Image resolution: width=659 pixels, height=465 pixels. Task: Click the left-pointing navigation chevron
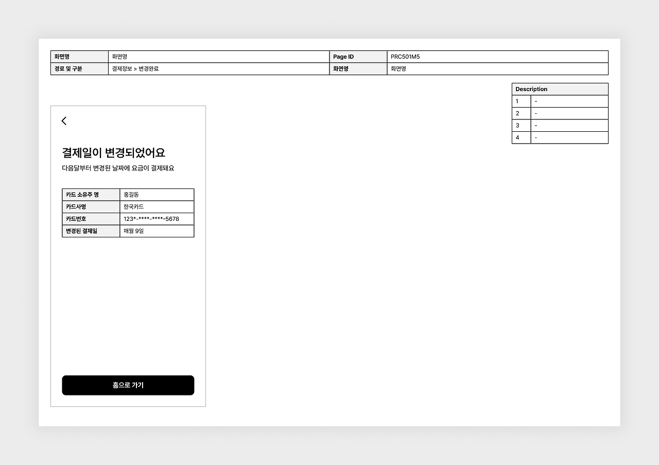(x=64, y=120)
